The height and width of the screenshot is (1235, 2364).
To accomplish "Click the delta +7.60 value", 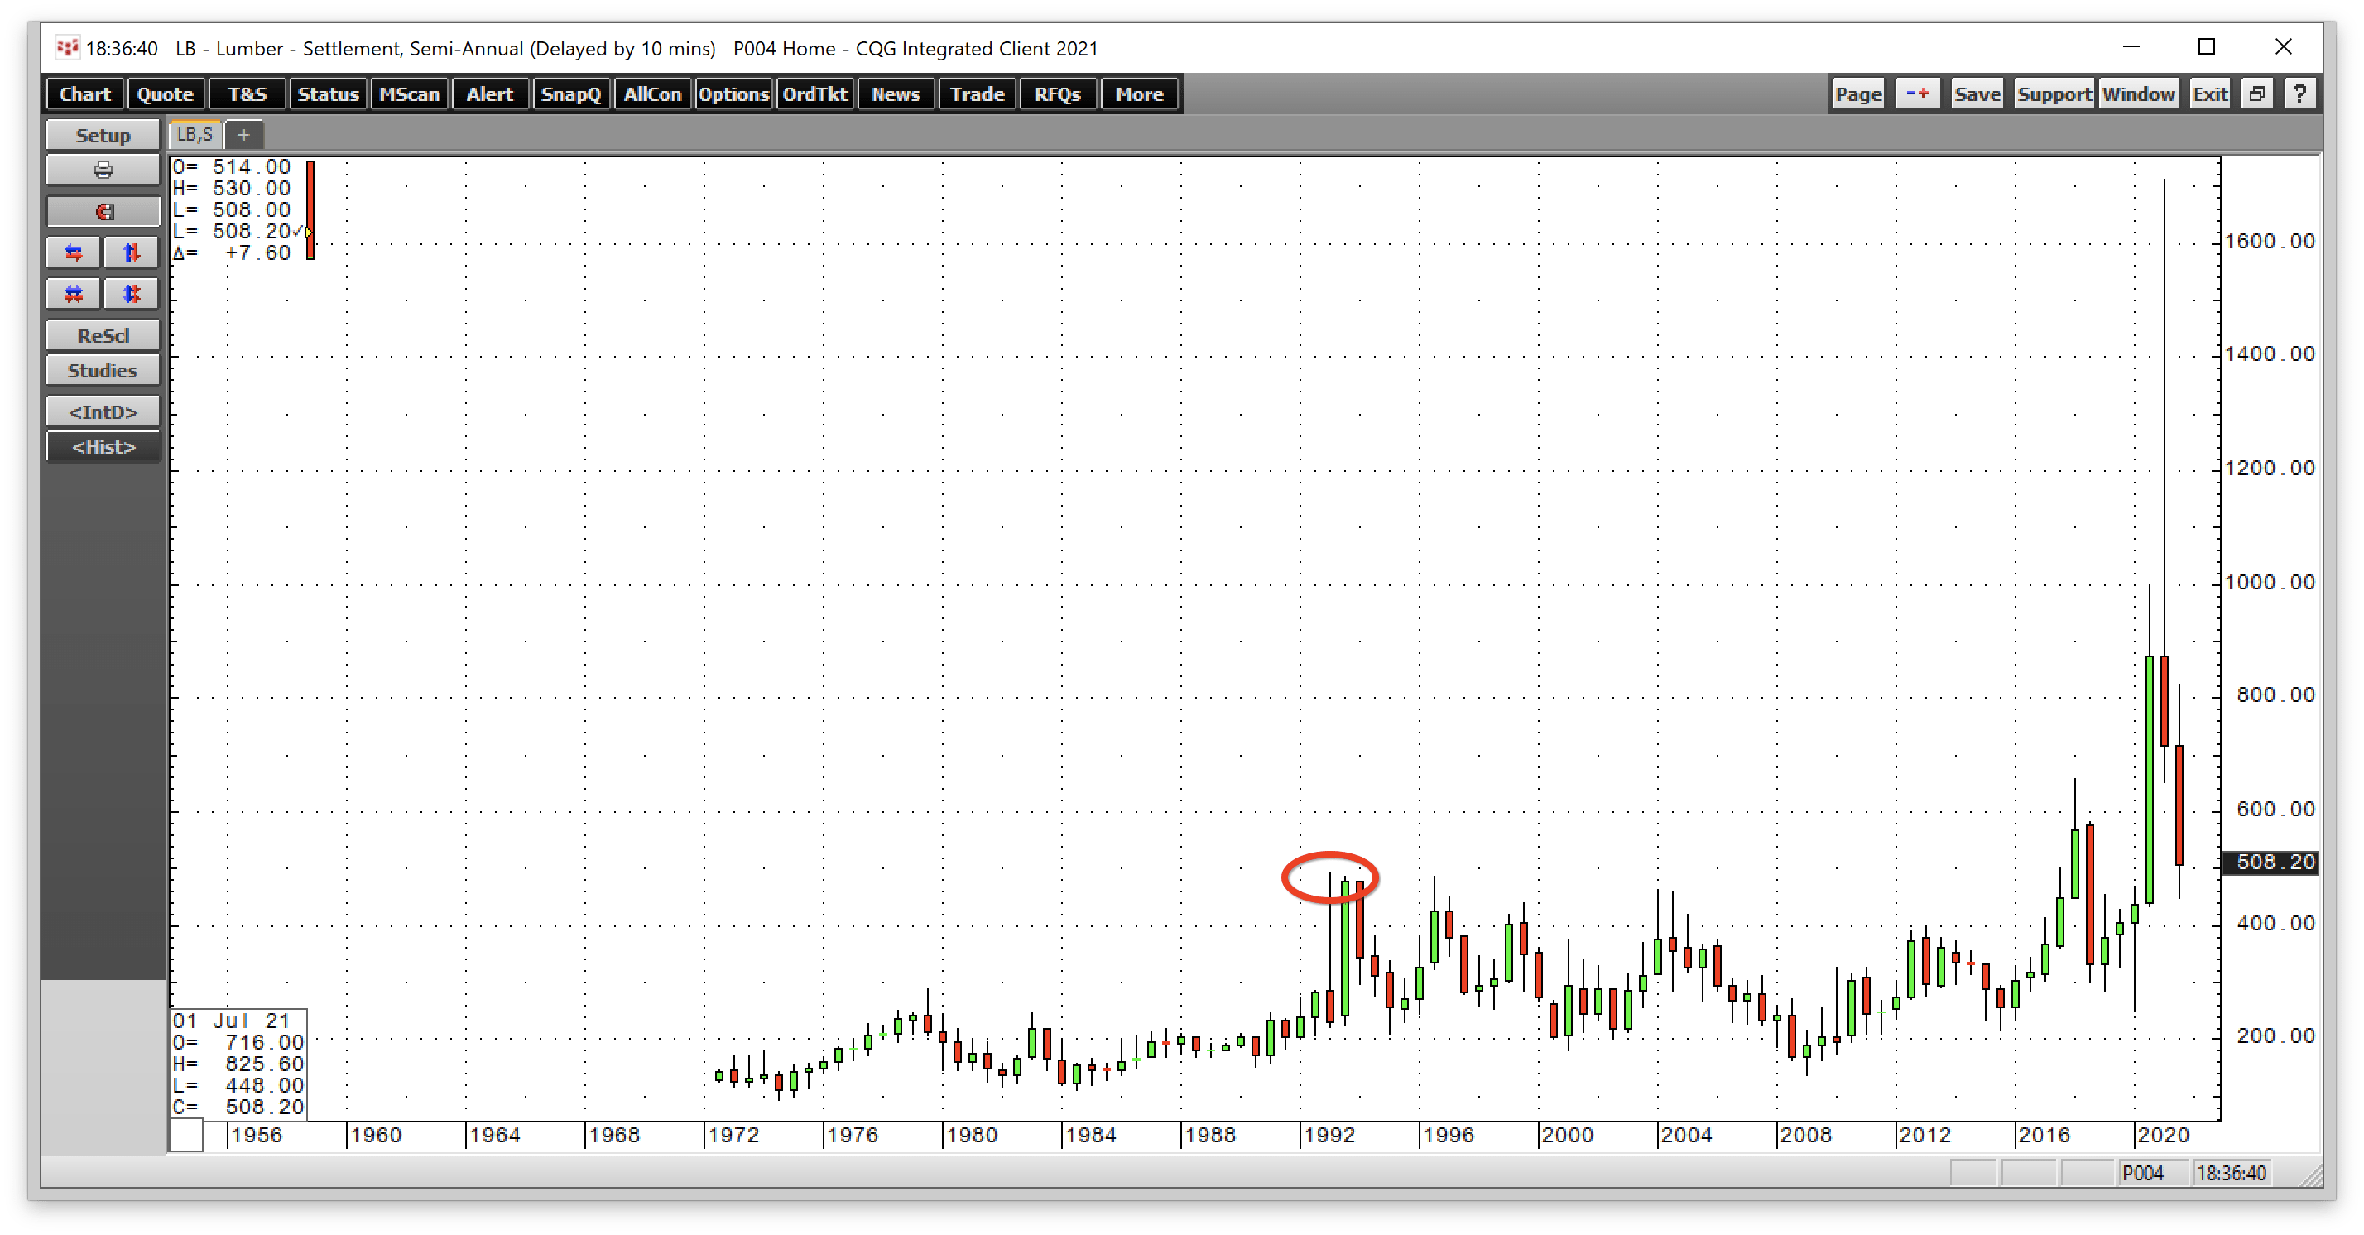I will [x=232, y=253].
